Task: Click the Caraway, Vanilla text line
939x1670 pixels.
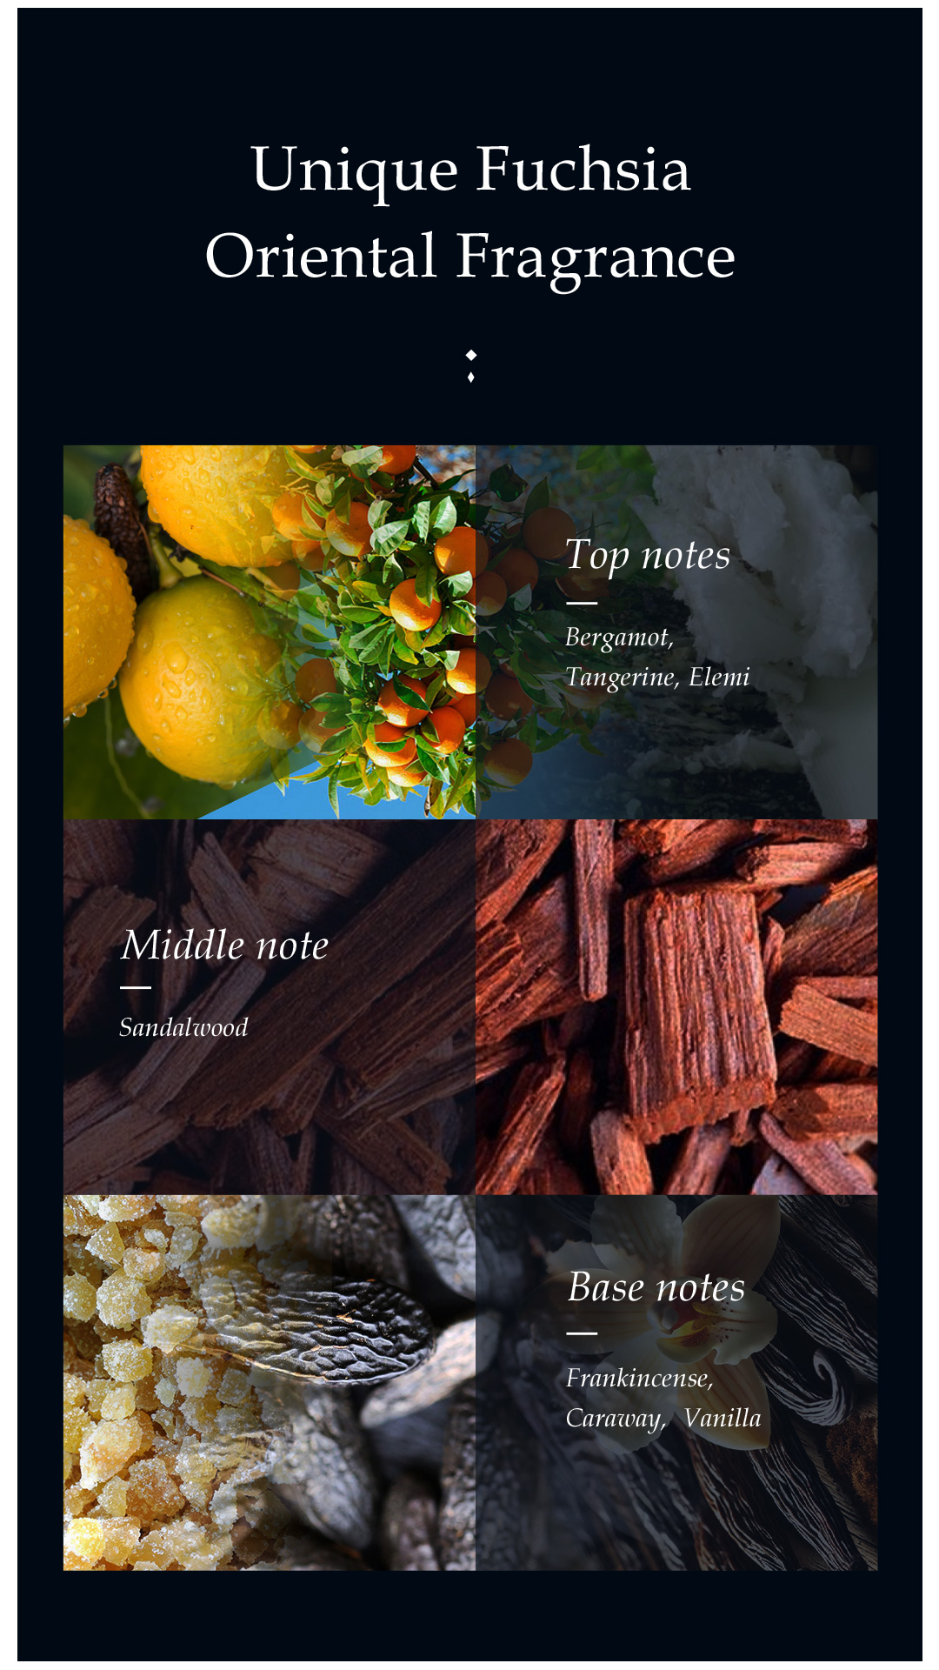Action: [663, 1419]
